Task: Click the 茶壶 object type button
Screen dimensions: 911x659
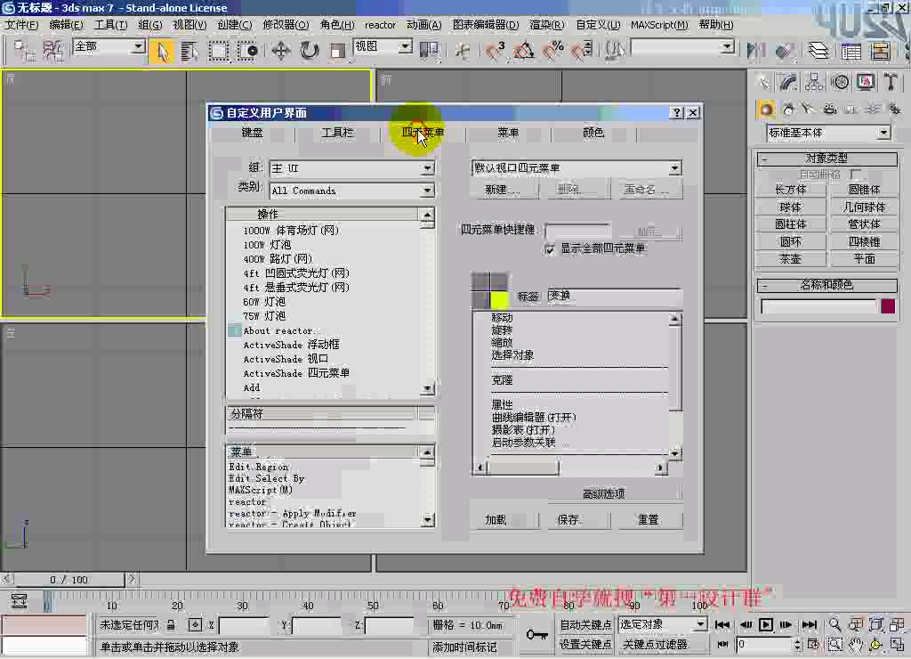Action: pos(791,259)
